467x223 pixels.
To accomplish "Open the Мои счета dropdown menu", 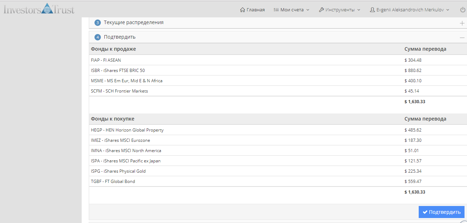I will coord(292,10).
